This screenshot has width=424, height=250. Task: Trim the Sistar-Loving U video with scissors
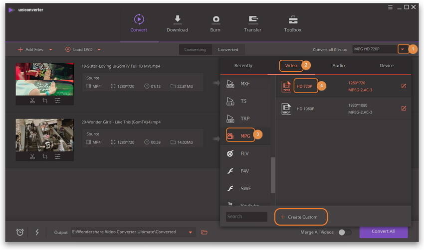pos(32,101)
